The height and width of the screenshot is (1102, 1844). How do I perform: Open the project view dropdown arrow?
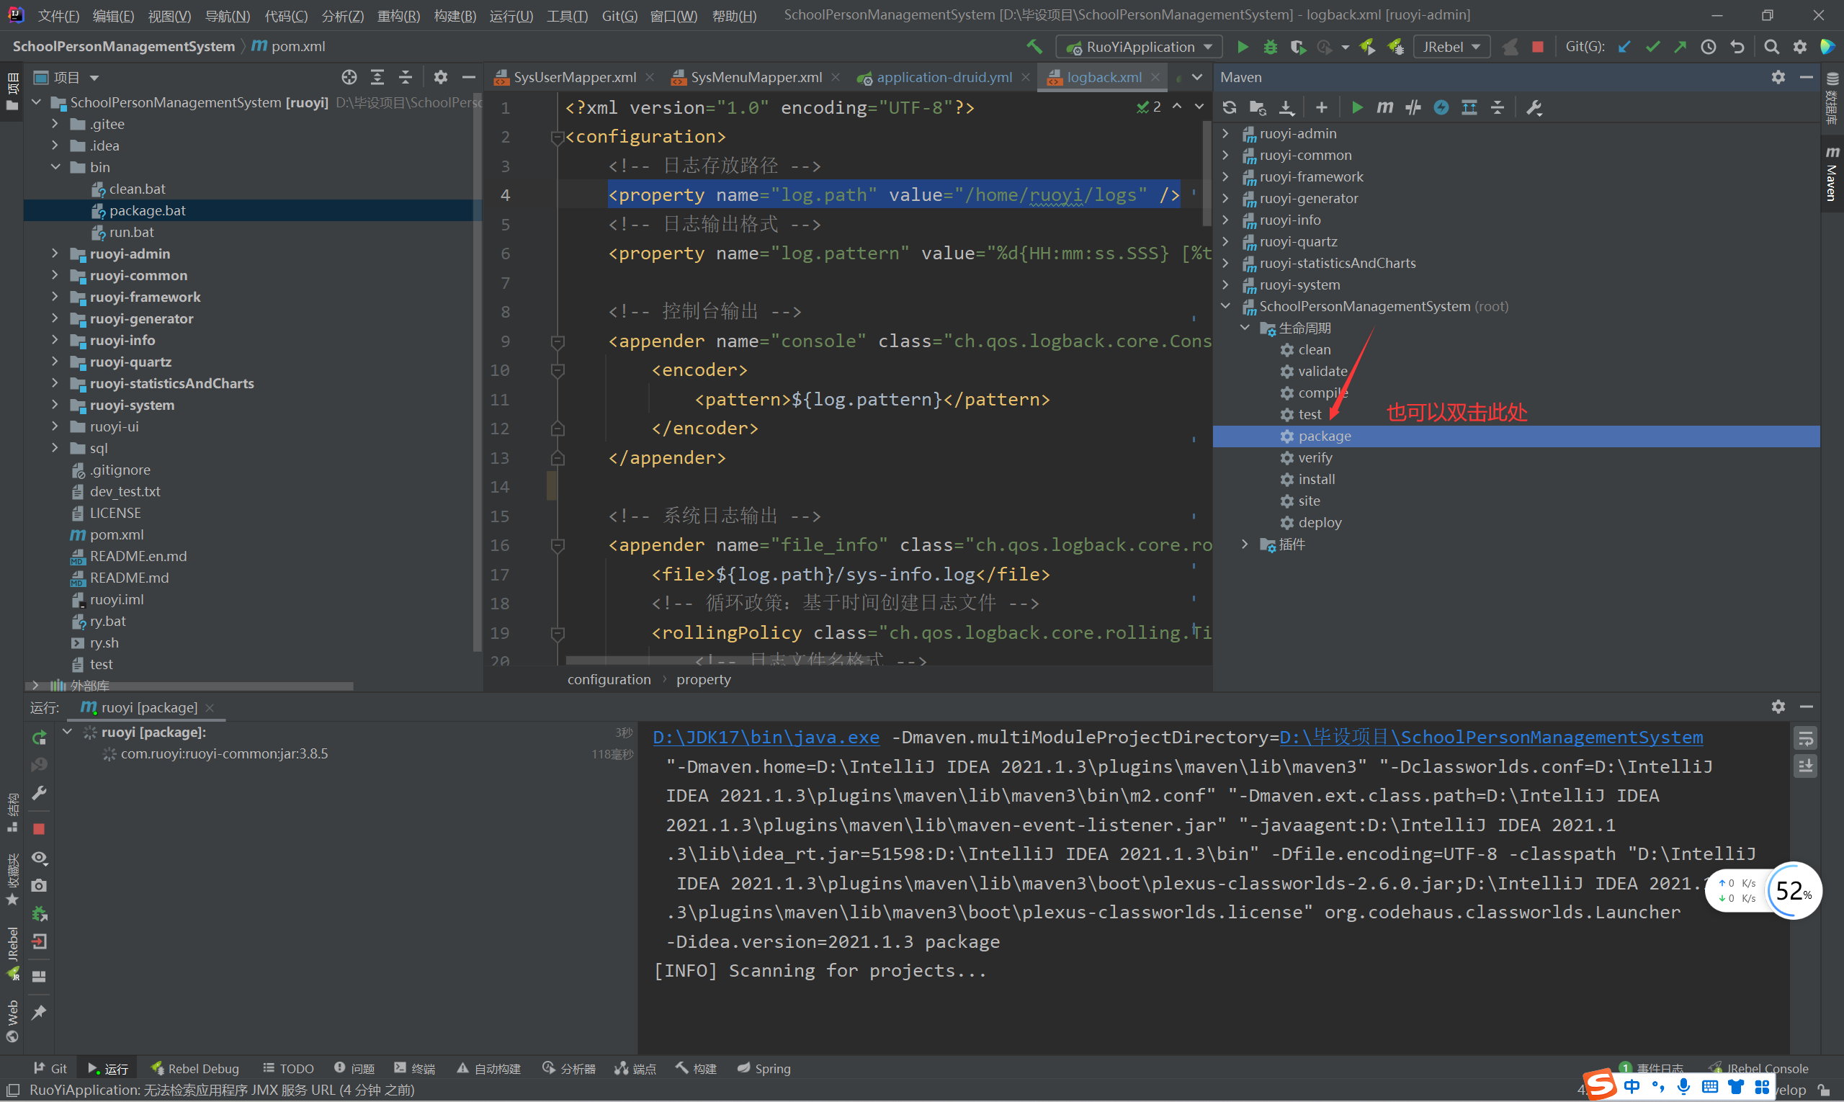tap(94, 77)
